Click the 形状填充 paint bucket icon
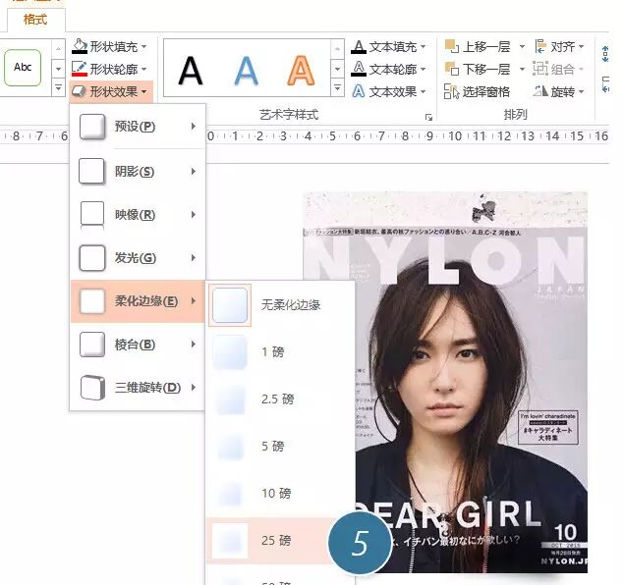The width and height of the screenshot is (623, 585). point(80,46)
